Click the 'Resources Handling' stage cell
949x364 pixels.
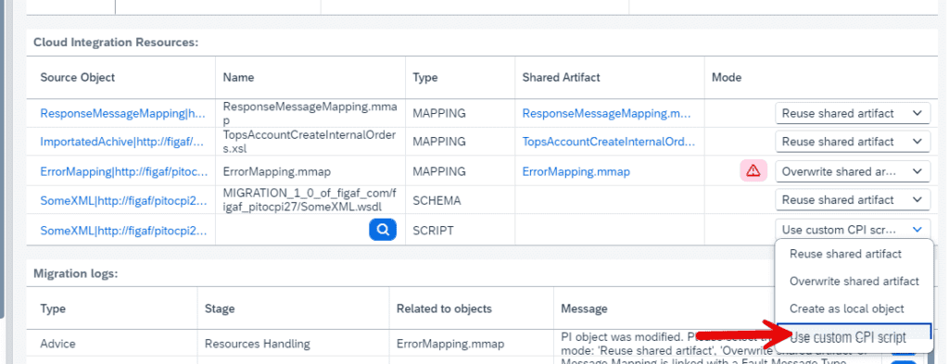pos(258,344)
